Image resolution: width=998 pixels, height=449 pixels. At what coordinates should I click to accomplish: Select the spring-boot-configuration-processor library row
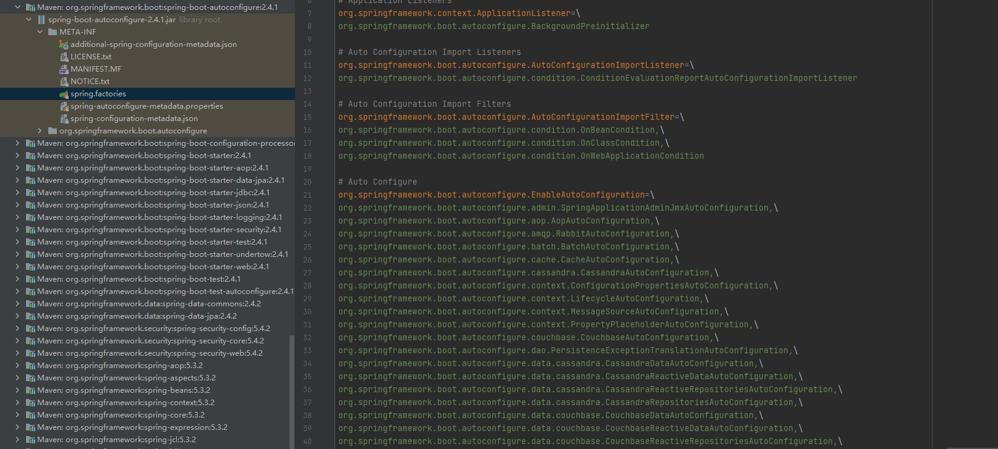click(x=147, y=143)
